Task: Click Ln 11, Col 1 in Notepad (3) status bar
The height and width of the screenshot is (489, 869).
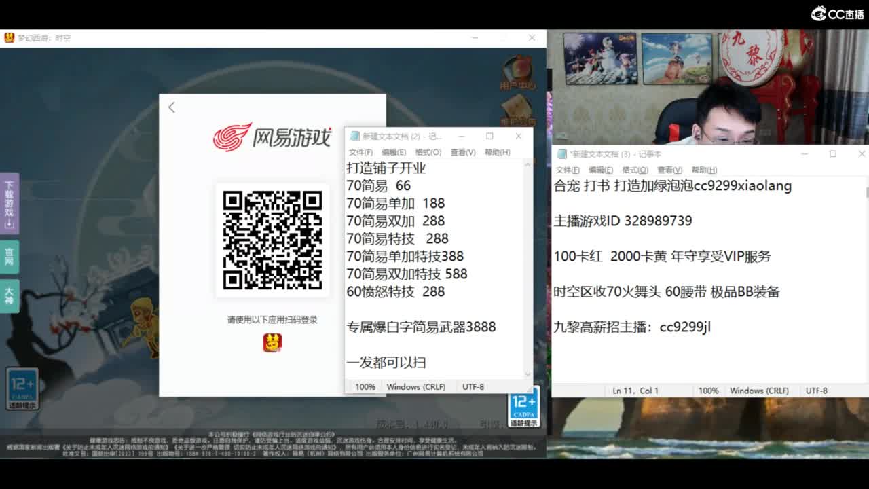Action: pos(635,391)
